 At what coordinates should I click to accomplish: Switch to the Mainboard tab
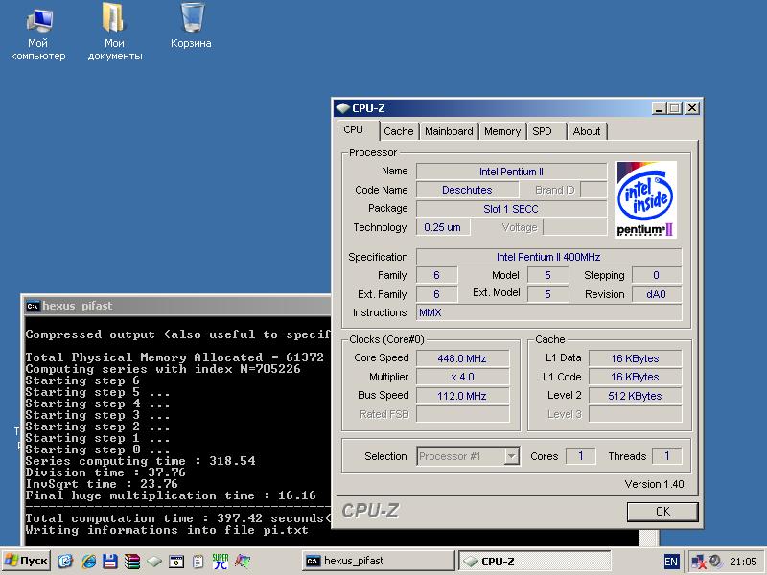click(x=449, y=131)
